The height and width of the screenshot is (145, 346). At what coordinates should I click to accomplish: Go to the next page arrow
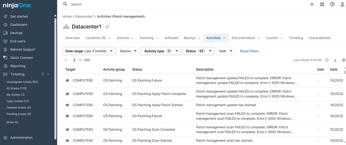(74, 60)
